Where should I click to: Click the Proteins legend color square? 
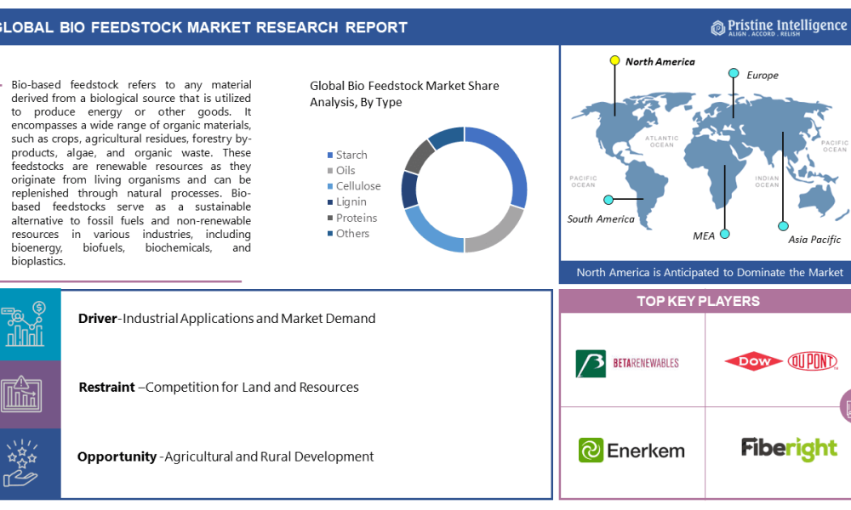[330, 218]
